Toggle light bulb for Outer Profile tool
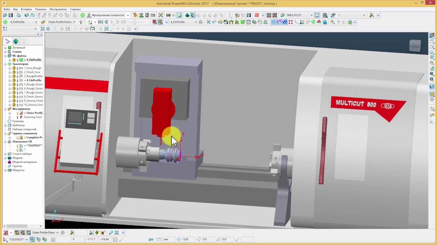This screenshot has height=245, width=437. point(17,113)
